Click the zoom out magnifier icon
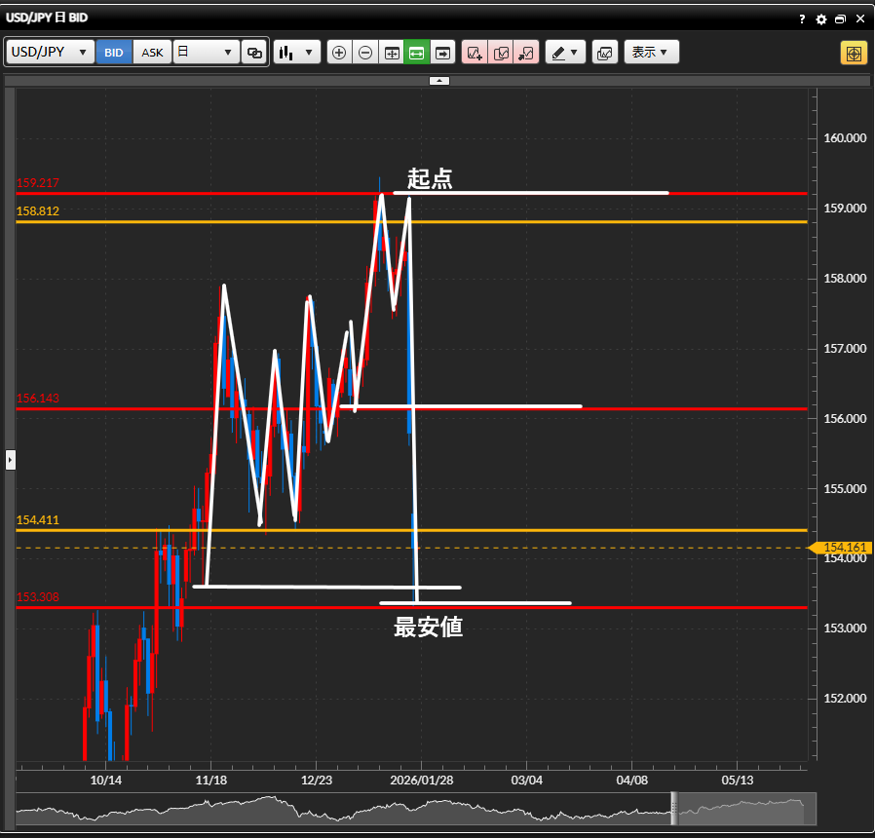Screen dimensions: 875x838 point(365,53)
